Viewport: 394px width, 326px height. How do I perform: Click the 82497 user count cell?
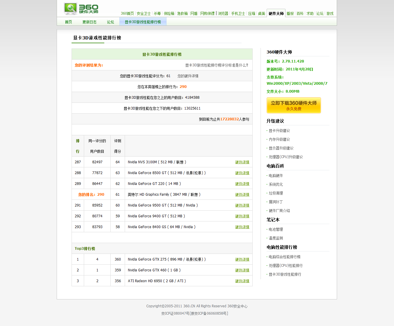[97, 162]
